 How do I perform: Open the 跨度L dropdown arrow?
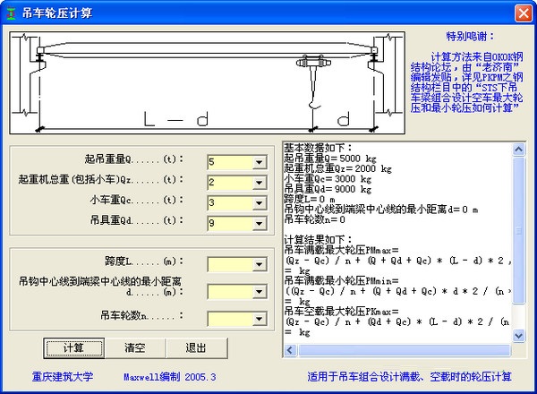click(260, 264)
